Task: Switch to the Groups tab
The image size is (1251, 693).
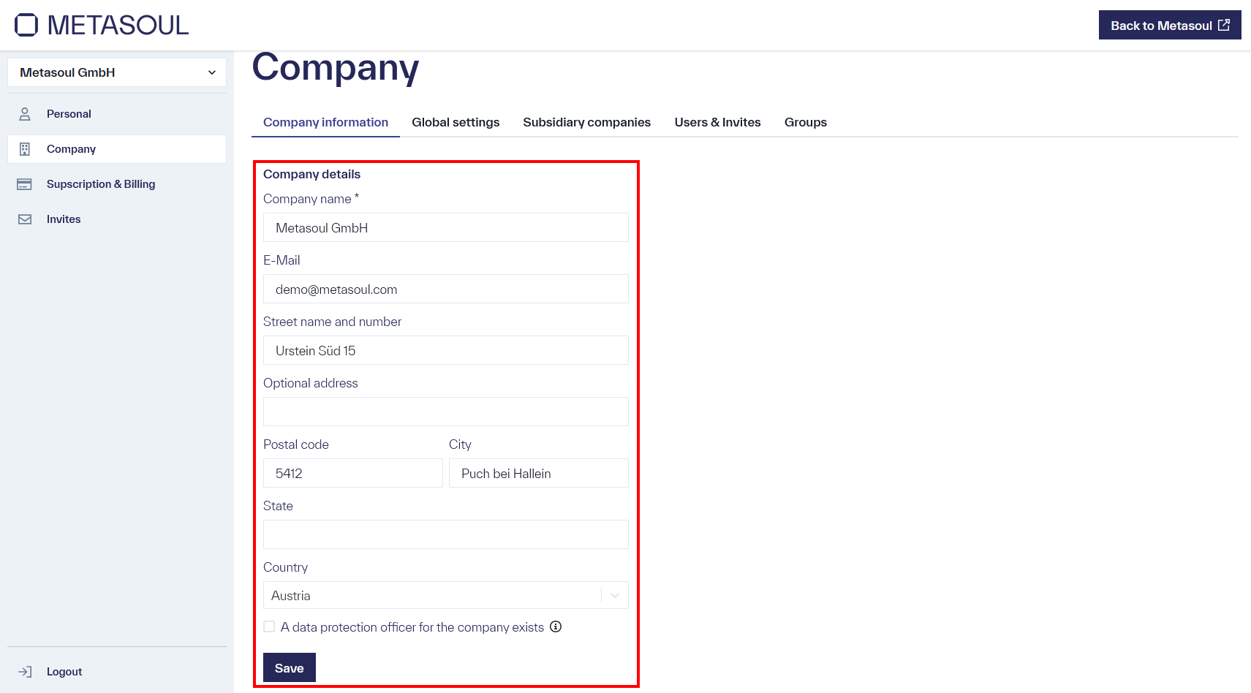Action: [805, 122]
